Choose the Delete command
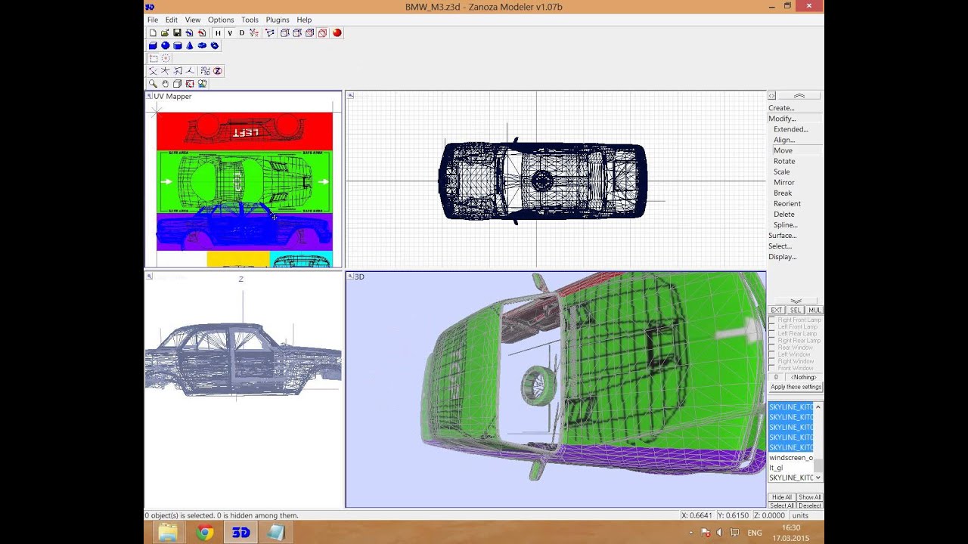 click(x=784, y=215)
